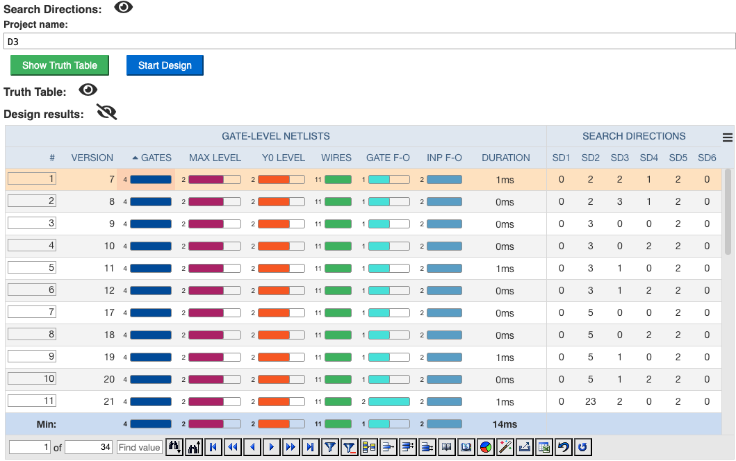Select row number 5 cell
This screenshot has height=461, width=736.
(x=32, y=268)
